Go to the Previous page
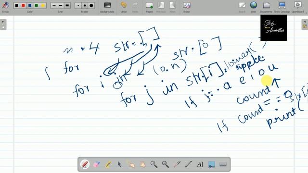This screenshot has height=173, width=308. (161, 7)
